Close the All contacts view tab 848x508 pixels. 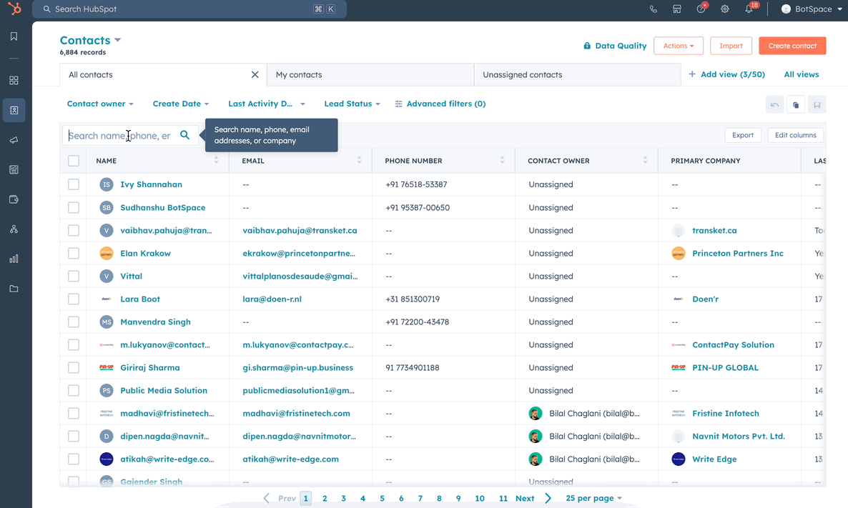point(255,74)
